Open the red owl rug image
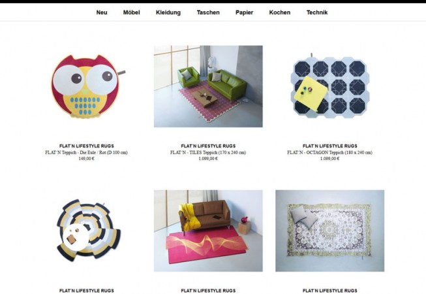 [x=86, y=86]
